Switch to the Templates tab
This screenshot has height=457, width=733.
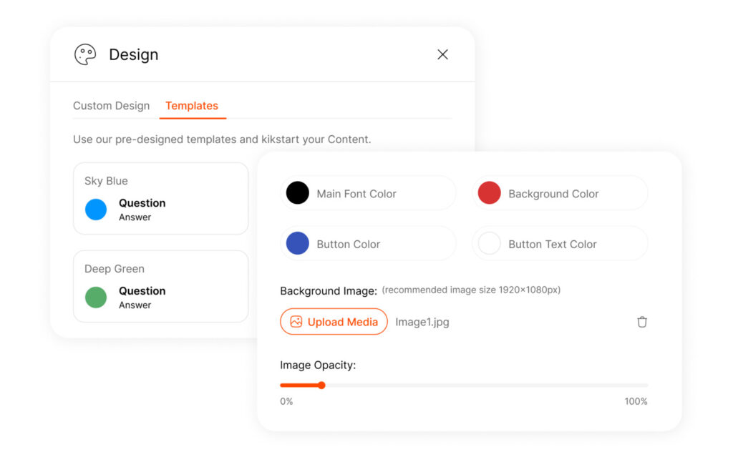(192, 105)
